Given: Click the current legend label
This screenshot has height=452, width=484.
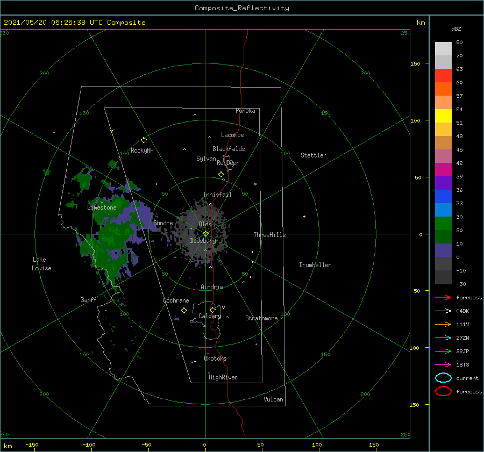Looking at the screenshot, I should (x=467, y=378).
